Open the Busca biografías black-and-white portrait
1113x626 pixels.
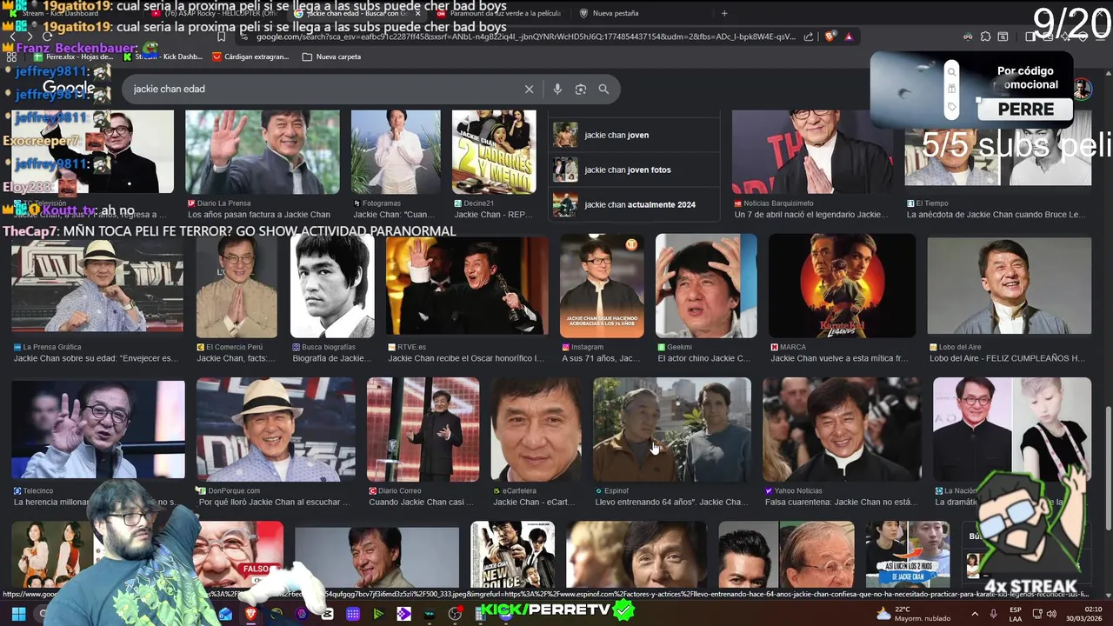332,286
